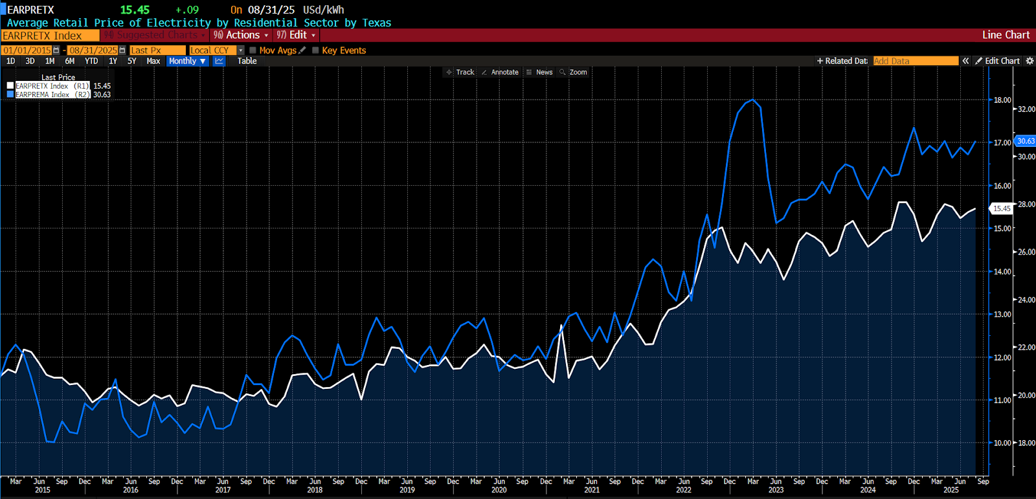Open the Actions dropdown menu
The width and height of the screenshot is (1036, 499).
point(242,35)
